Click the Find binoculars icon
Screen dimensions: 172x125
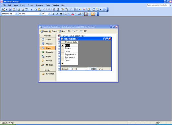click(x=74, y=9)
